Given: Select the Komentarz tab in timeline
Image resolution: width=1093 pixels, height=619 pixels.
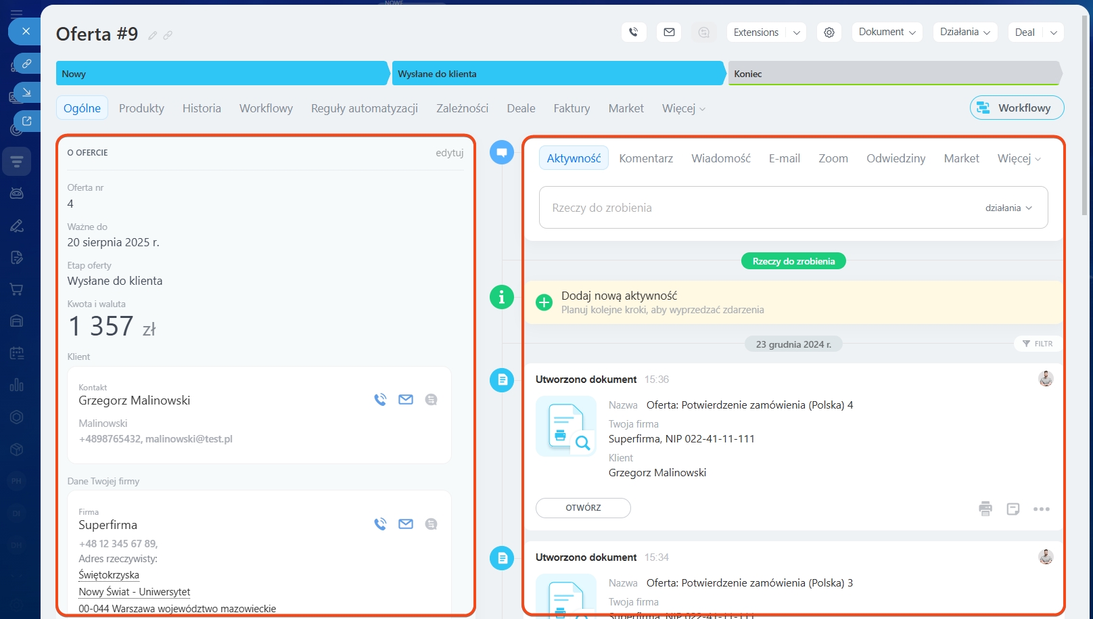Looking at the screenshot, I should pos(646,158).
